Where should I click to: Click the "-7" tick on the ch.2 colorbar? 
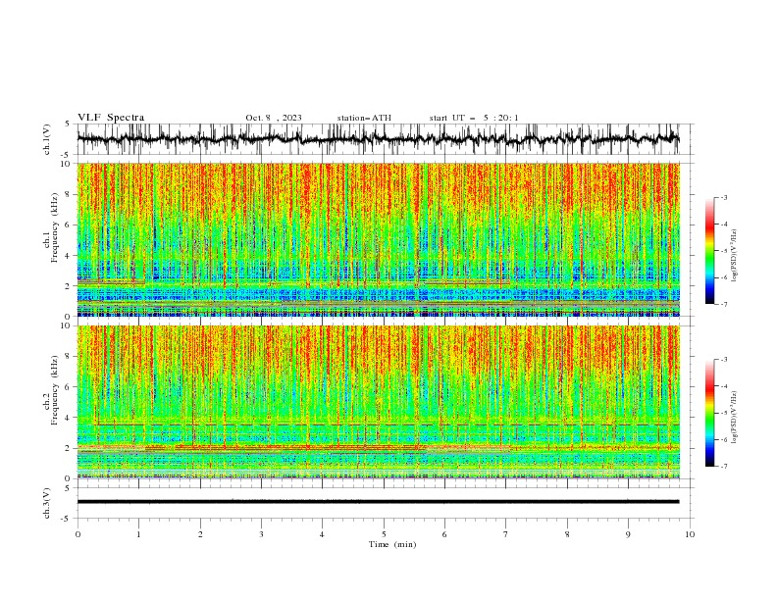pos(724,467)
